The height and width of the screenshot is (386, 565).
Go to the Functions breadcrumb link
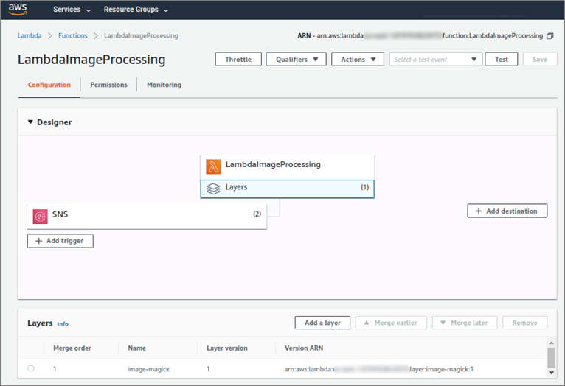coord(73,35)
